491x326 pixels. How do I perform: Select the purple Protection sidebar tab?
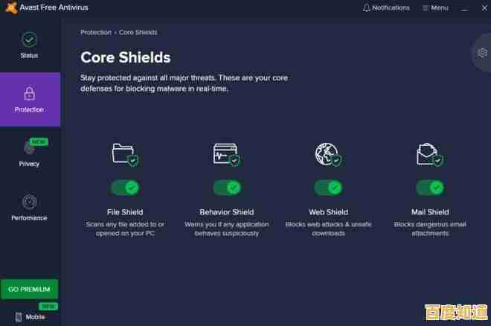[x=30, y=100]
